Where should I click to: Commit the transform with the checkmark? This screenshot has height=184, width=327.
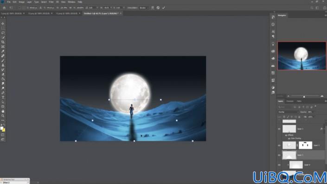pyautogui.click(x=163, y=8)
